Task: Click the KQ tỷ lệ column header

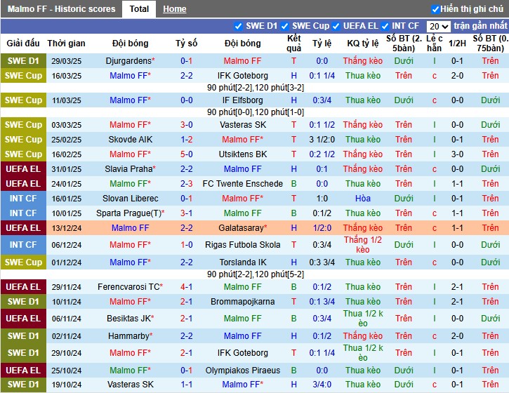Action: [x=363, y=44]
